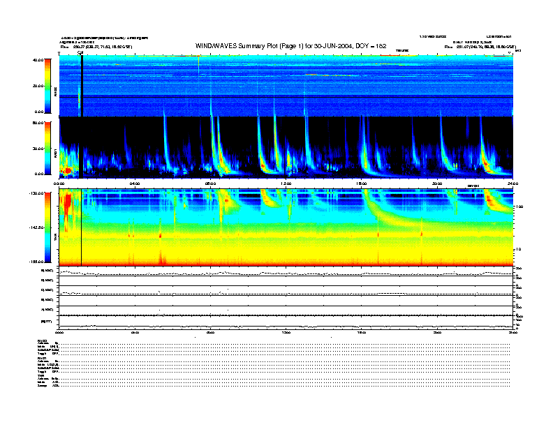Click the Cal marker above the top spectrogram

tap(81, 52)
